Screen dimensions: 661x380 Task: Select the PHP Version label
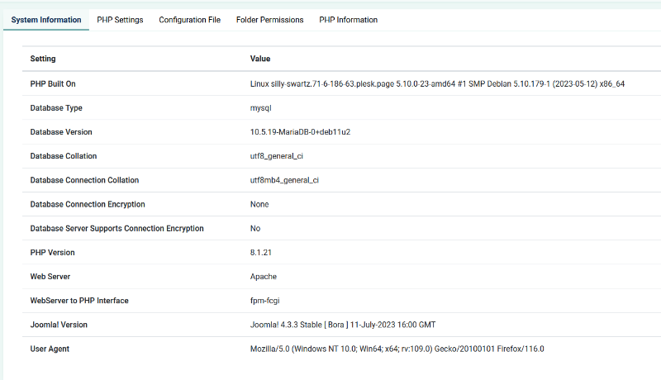tap(52, 252)
